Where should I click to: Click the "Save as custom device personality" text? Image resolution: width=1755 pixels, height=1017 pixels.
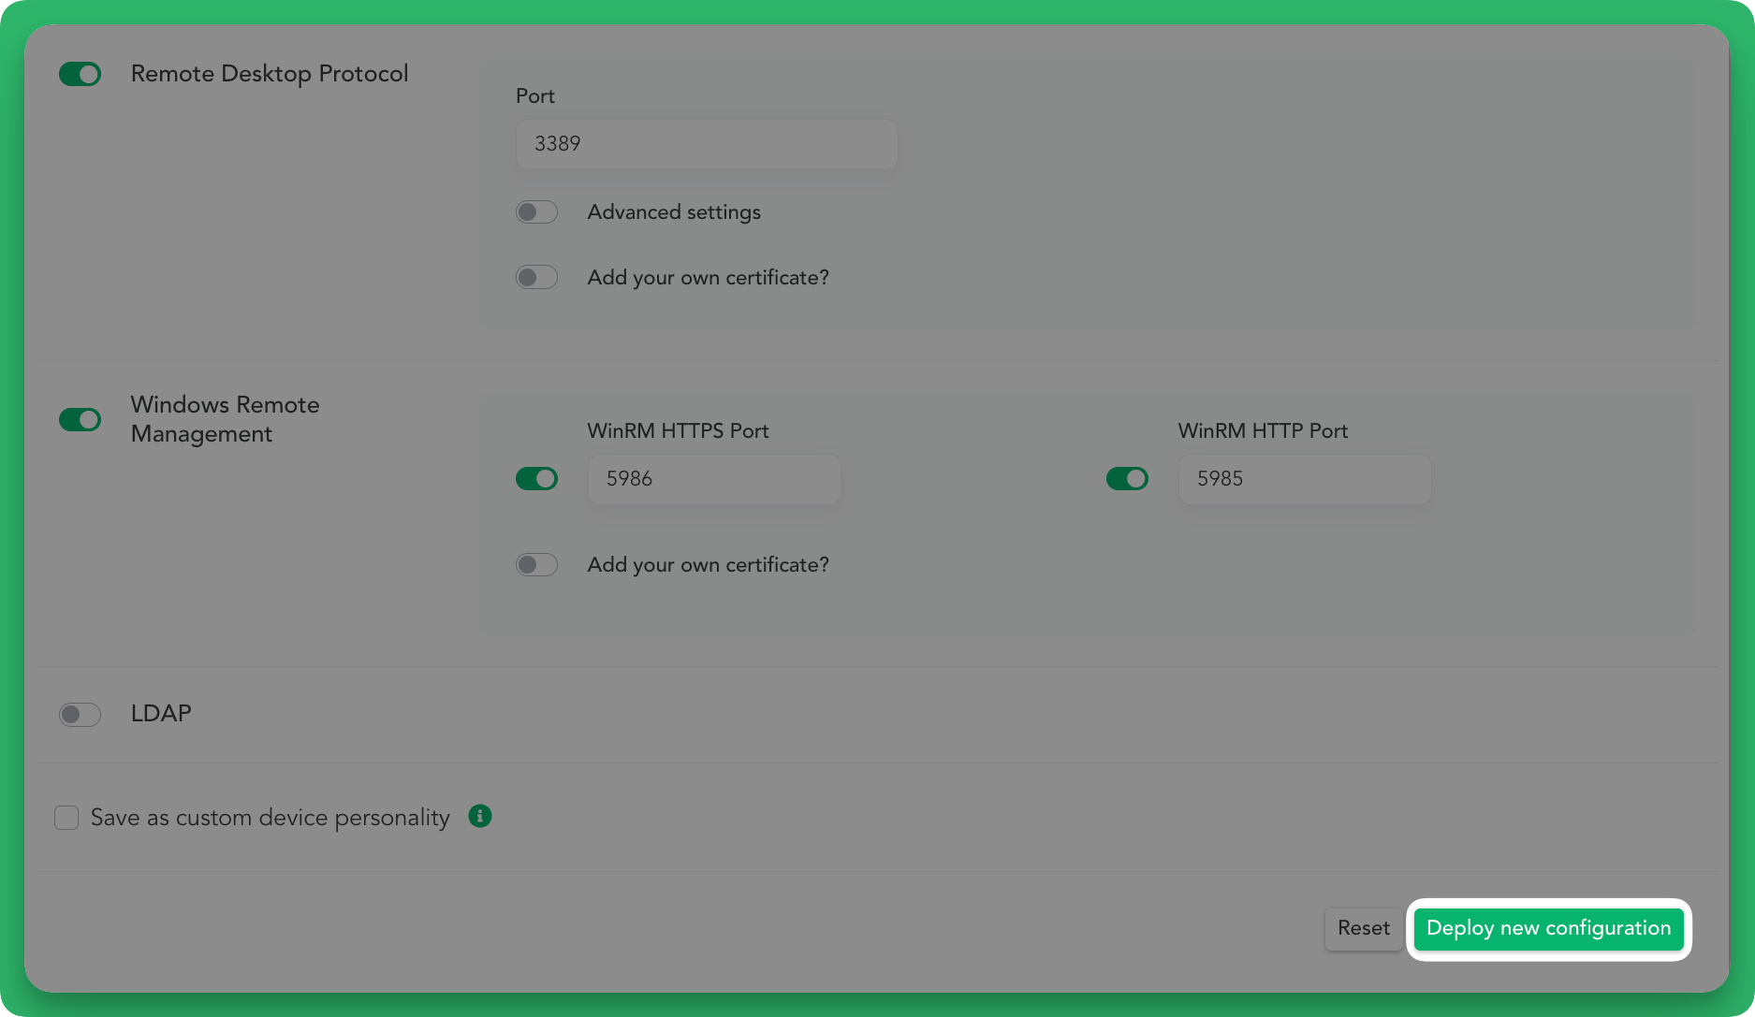click(x=269, y=817)
